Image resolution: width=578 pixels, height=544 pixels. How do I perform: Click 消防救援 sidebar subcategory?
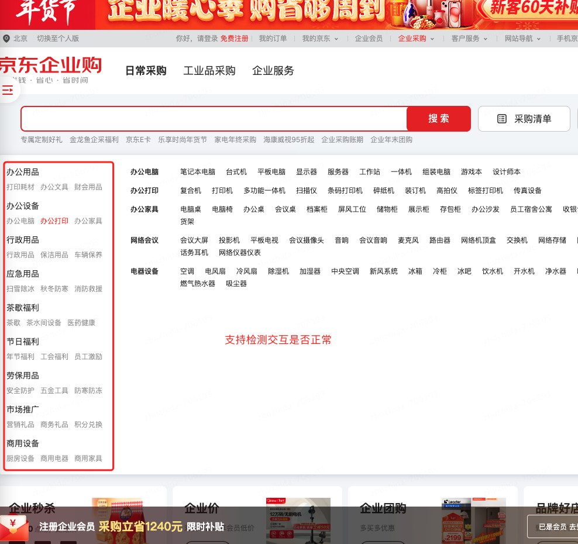88,288
